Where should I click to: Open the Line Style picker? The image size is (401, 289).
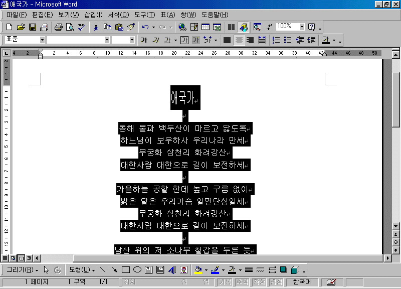249,270
